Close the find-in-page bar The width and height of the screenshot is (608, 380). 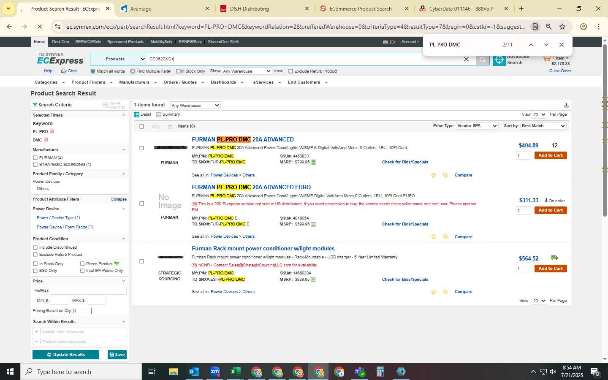pos(562,45)
